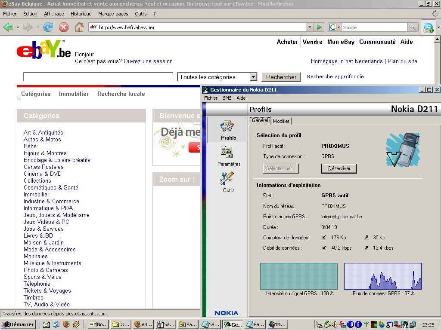Switch to Modifier tab
Screen dimensions: 441x330
tap(281, 121)
